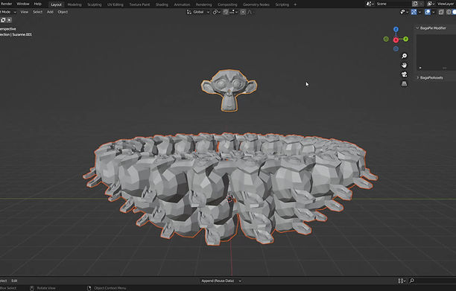This screenshot has width=456, height=291.
Task: Open the overlays options dropdown arrow
Action: 433,12
